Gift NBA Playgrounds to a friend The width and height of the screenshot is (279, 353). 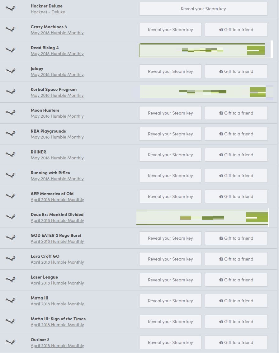236,134
